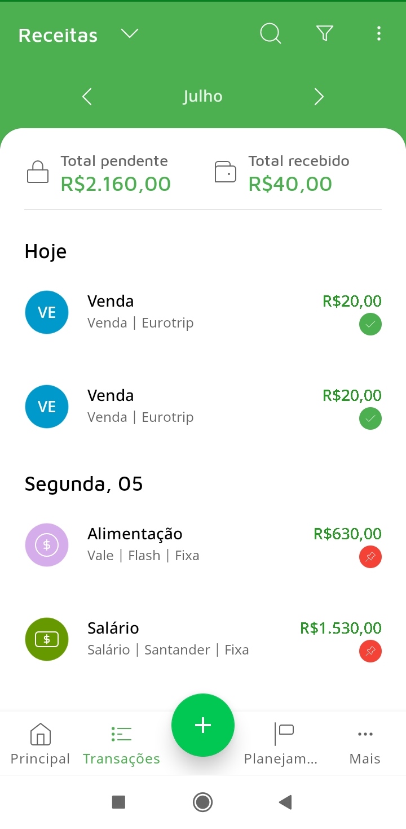Toggle received checkmark on second Venda
This screenshot has width=406, height=829.
[x=370, y=419]
